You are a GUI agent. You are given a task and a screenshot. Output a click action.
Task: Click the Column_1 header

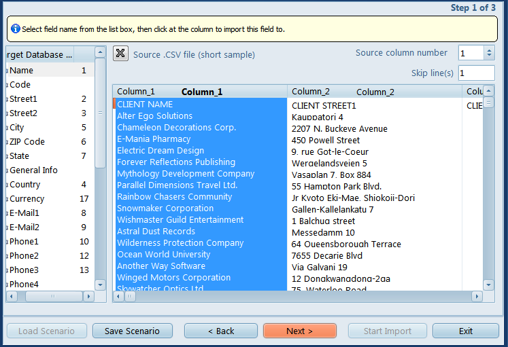[201, 92]
